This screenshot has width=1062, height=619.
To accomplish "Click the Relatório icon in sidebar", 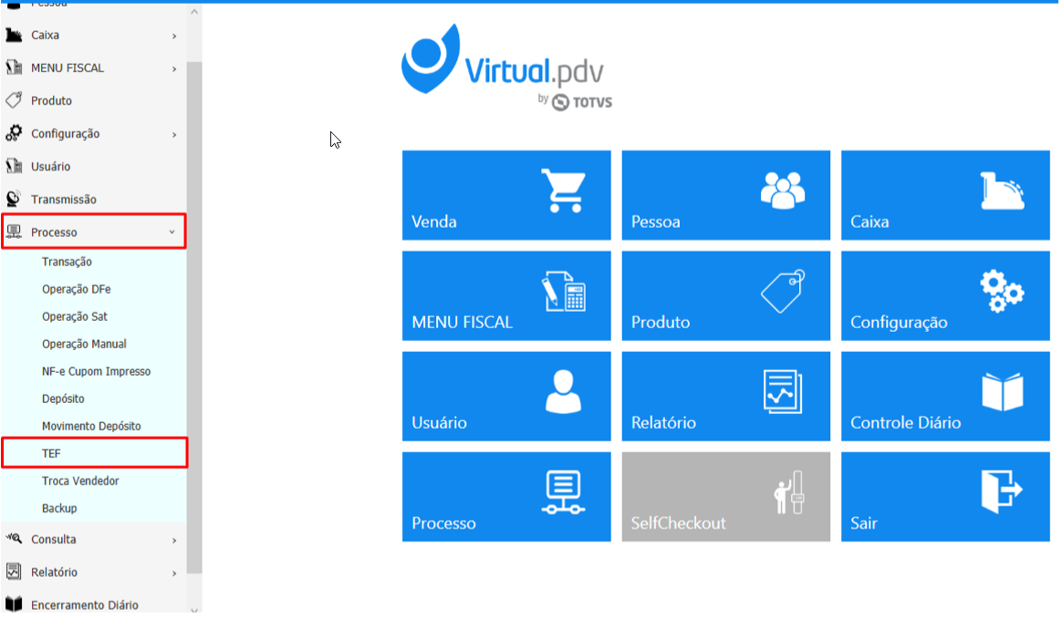I will point(14,572).
